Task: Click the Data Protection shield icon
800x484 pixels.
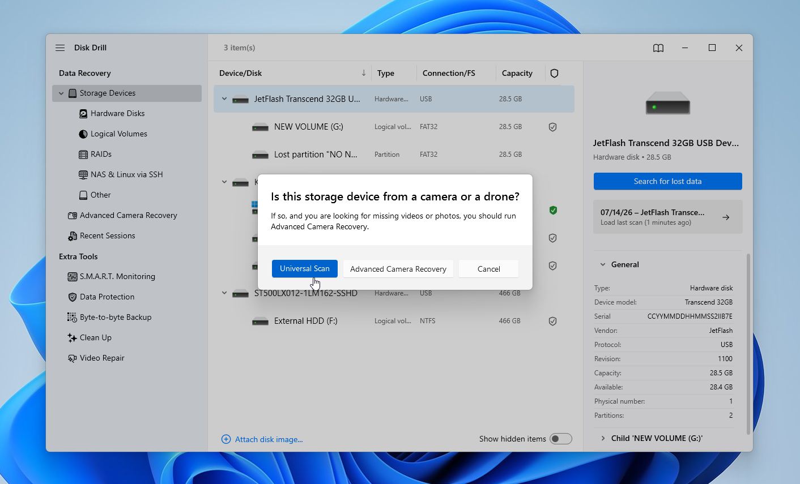Action: click(x=73, y=297)
